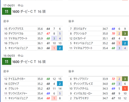Select horse name ロイカバード
This screenshot has height=102, width=129.
click(80, 38)
